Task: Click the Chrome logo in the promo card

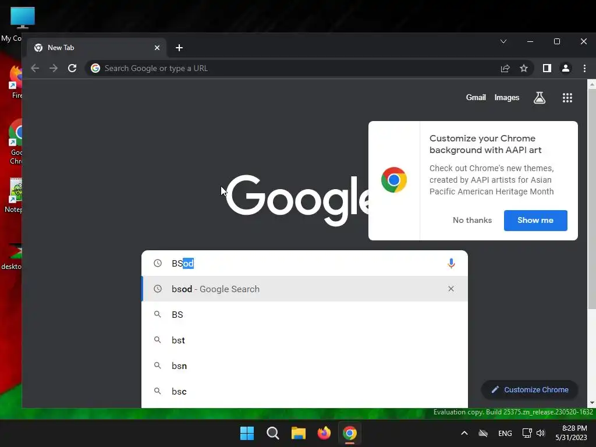Action: 394,180
